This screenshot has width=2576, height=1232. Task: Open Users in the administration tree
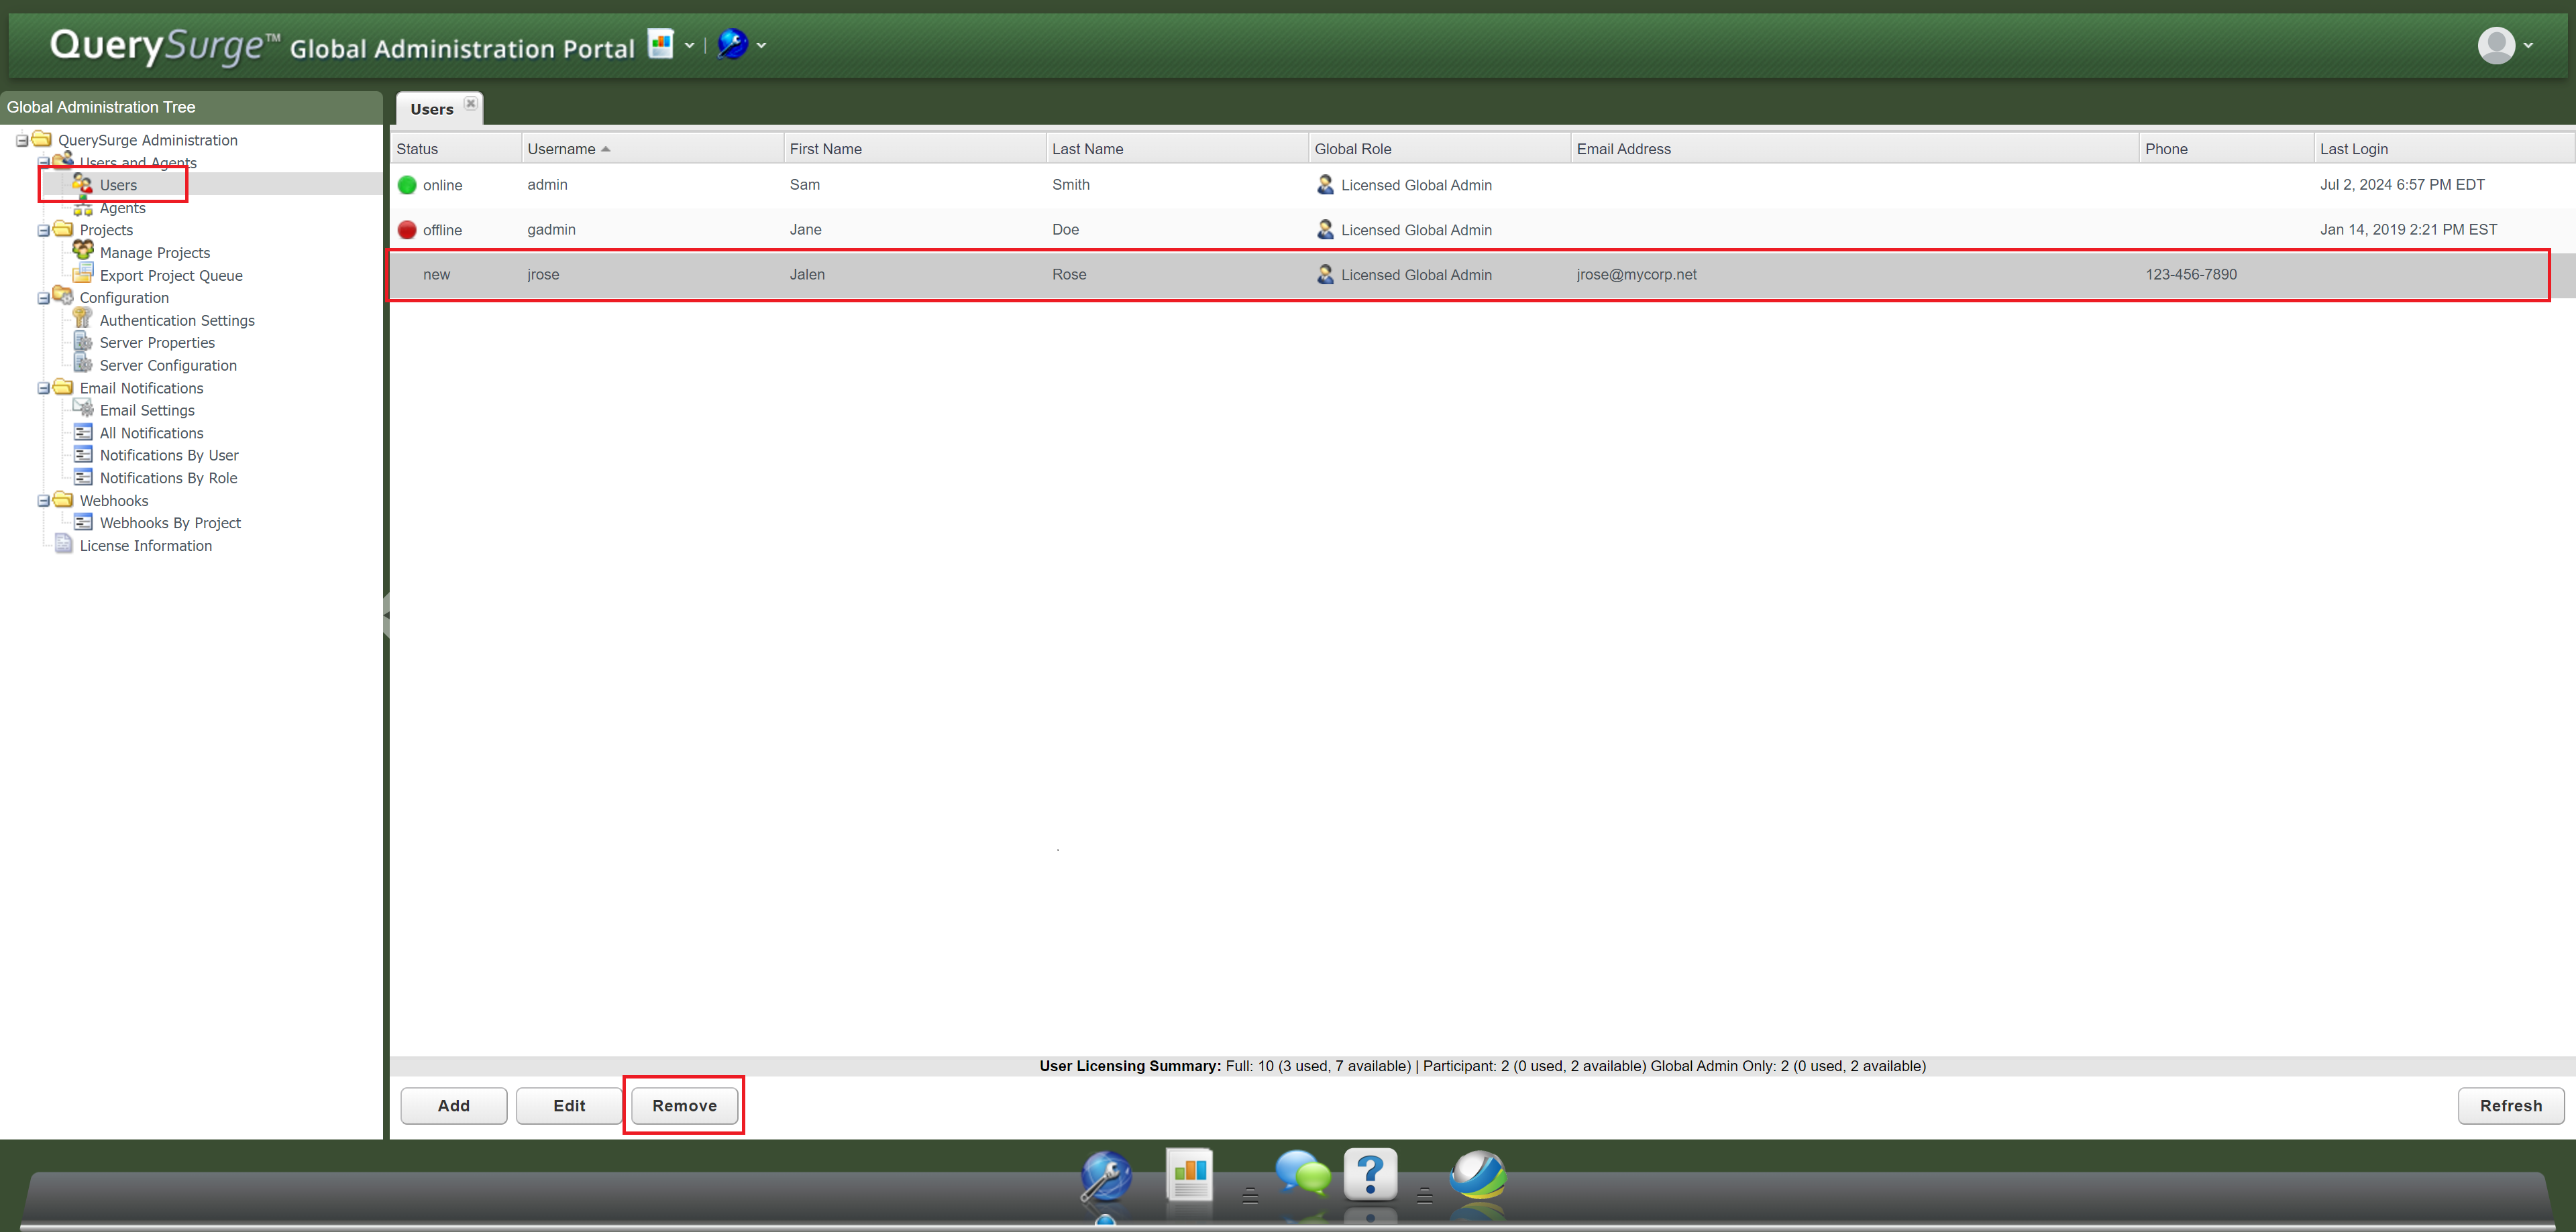pyautogui.click(x=118, y=185)
